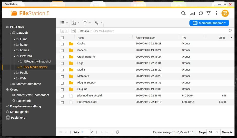Go to parent folder arrow icon
This screenshot has height=138, width=237.
(x=73, y=31)
